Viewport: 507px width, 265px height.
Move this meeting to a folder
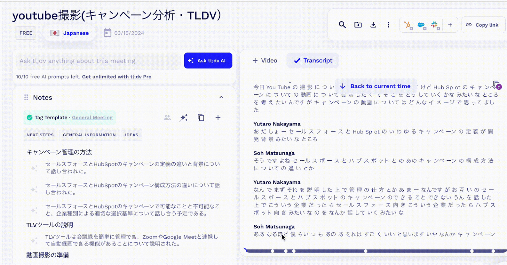pos(358,25)
